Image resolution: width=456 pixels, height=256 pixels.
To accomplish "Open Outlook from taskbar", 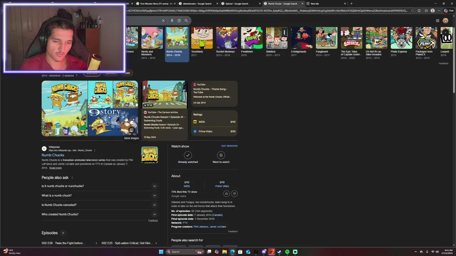I will [x=248, y=252].
